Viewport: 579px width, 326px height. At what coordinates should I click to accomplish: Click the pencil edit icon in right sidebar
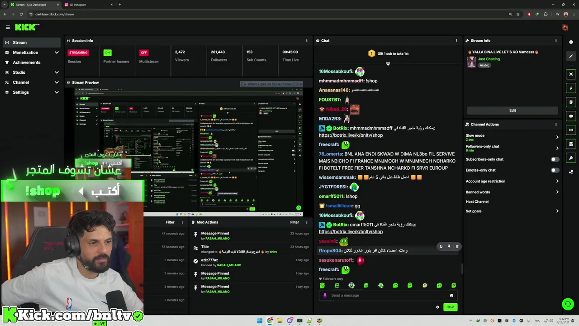571,57
